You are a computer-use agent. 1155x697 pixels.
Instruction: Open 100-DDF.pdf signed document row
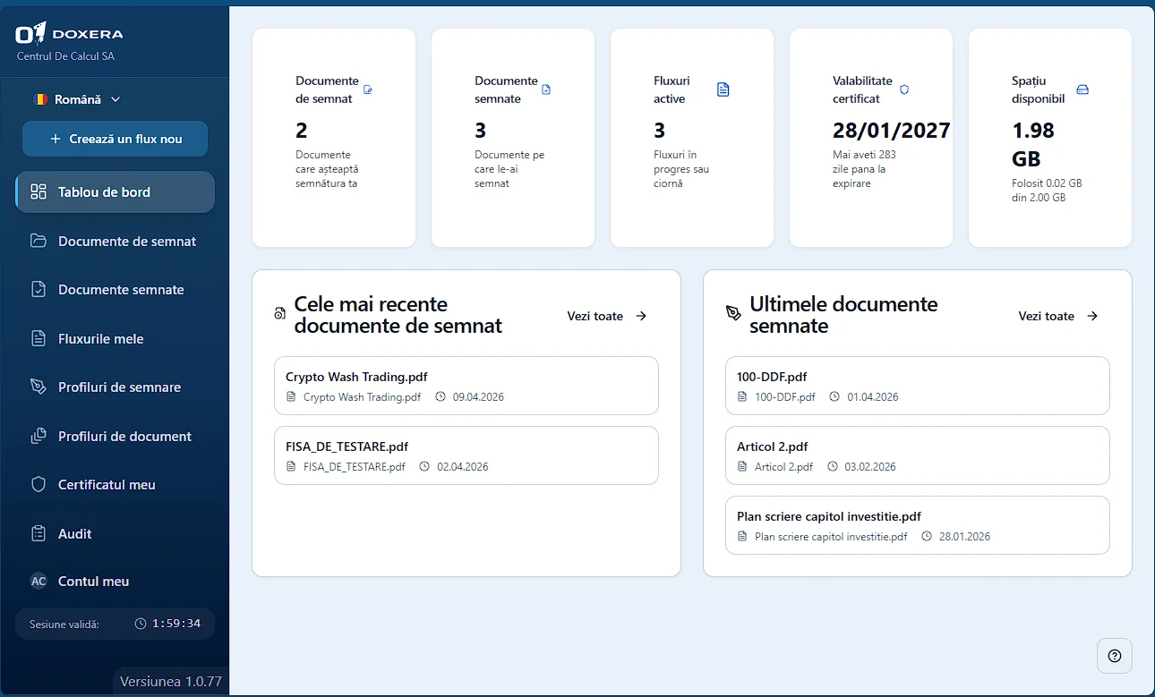[918, 386]
